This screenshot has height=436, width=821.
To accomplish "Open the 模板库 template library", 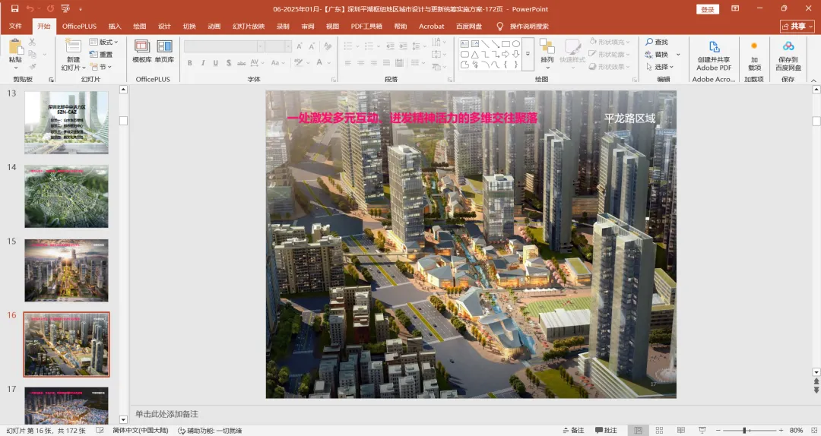I will [x=142, y=51].
